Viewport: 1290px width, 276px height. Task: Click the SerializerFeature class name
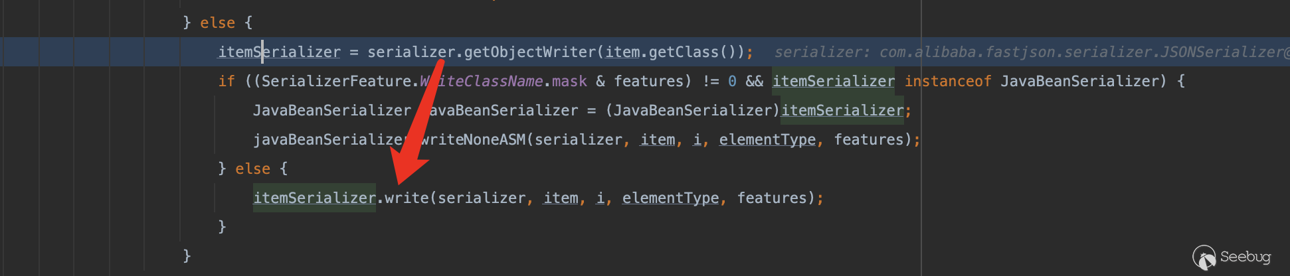(x=336, y=81)
